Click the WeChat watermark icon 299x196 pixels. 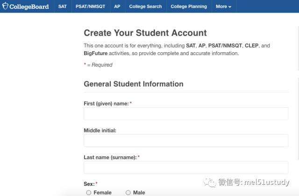coord(210,182)
